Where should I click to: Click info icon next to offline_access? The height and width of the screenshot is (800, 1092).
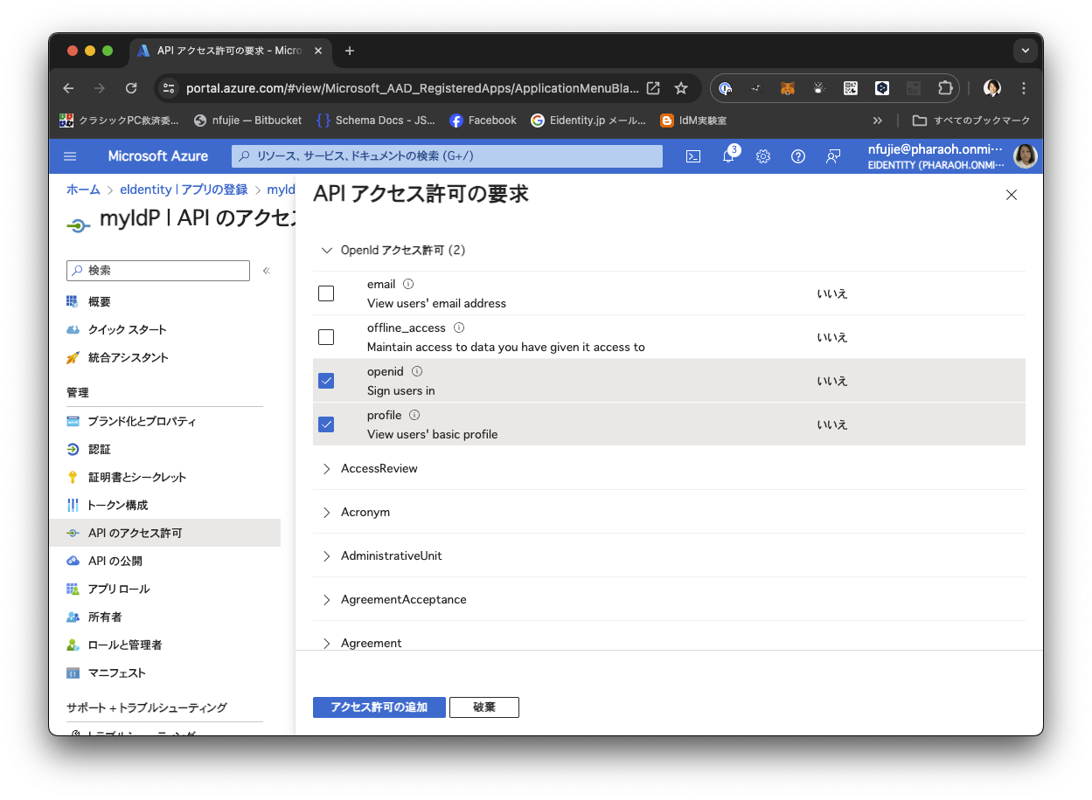pos(459,328)
